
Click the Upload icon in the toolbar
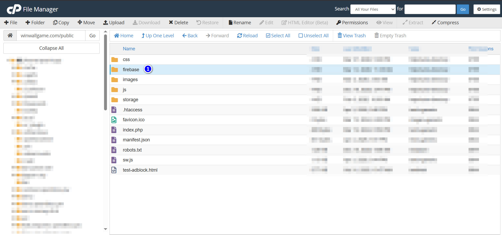tap(106, 22)
